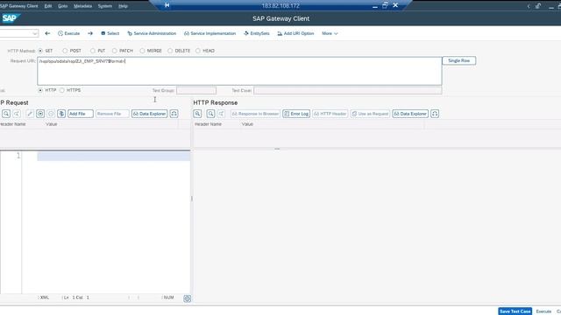The height and width of the screenshot is (315, 561).
Task: Click line 1 of the request body editor
Action: click(114, 156)
